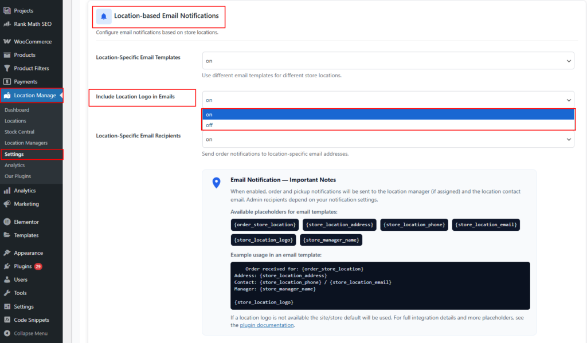
Task: Open the Dashboard submenu item
Action: 17,110
